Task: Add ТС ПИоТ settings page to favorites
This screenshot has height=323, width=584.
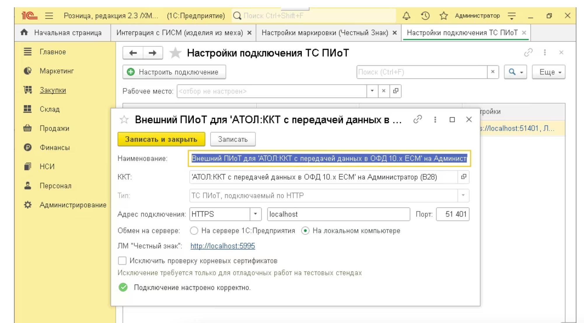Action: coord(175,53)
